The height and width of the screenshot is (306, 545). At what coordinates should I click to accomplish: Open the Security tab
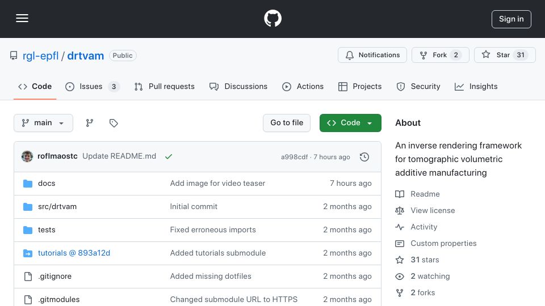pos(418,86)
